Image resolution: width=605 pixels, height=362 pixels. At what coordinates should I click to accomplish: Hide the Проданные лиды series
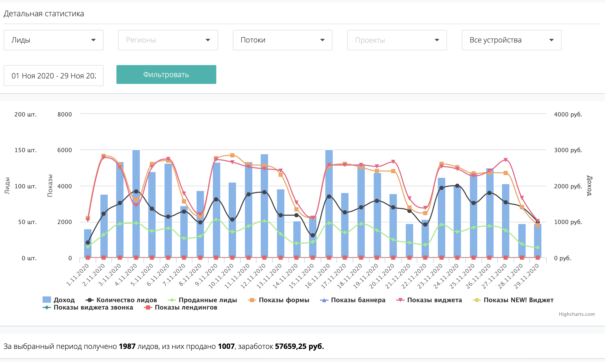[x=208, y=300]
